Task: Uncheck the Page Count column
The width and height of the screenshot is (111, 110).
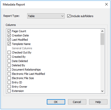Action: 9,31
